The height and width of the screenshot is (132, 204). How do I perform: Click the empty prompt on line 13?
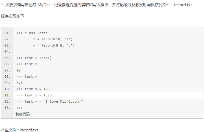(19, 108)
